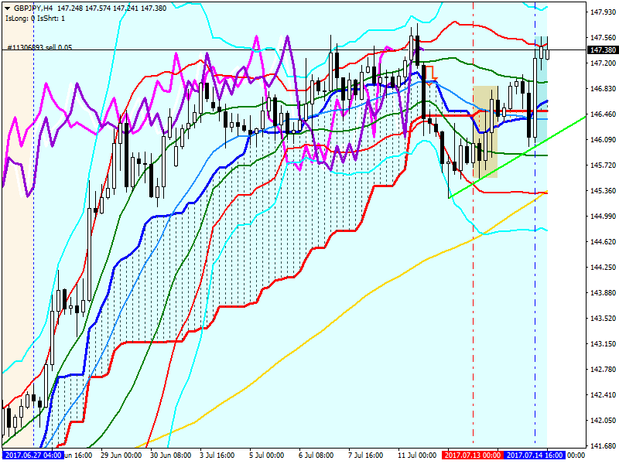Click the 144.990 price scale label
Viewport: 619px width, 464px height.
pos(603,217)
